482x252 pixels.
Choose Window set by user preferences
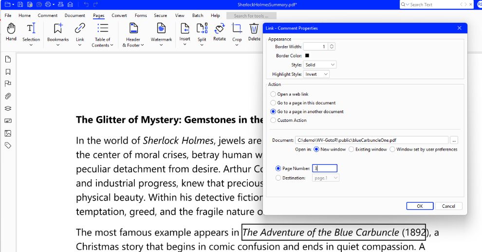(x=392, y=149)
